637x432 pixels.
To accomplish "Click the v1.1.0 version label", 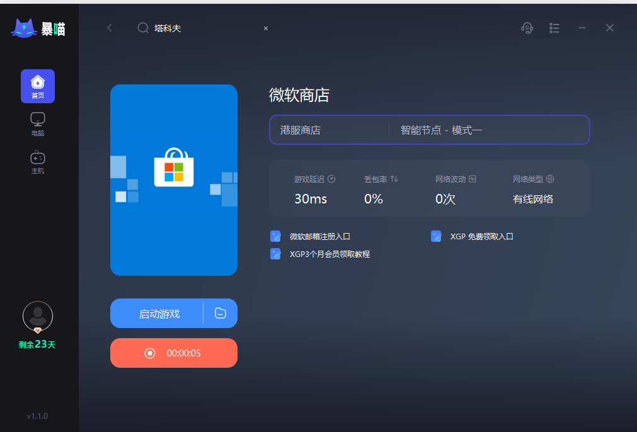I will pos(37,416).
